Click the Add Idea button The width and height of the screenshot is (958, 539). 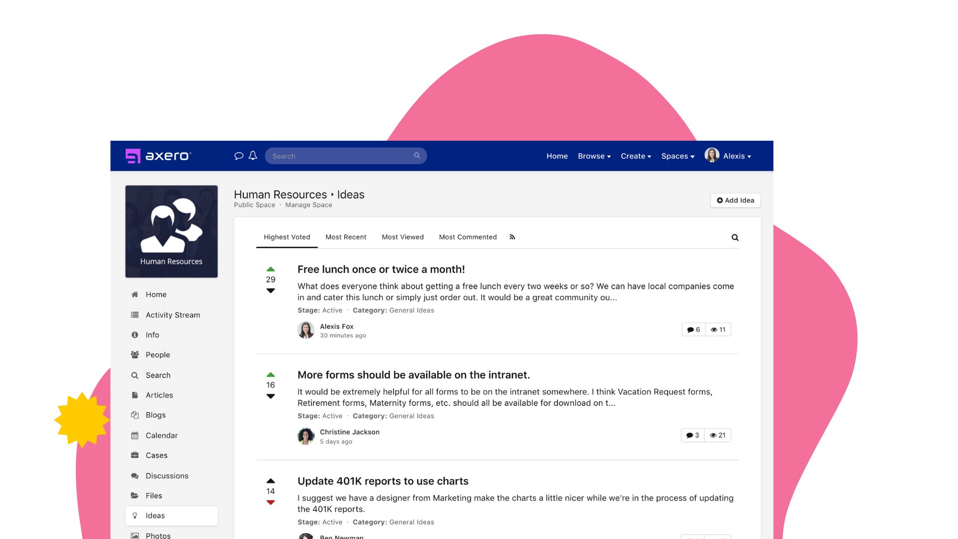(735, 200)
